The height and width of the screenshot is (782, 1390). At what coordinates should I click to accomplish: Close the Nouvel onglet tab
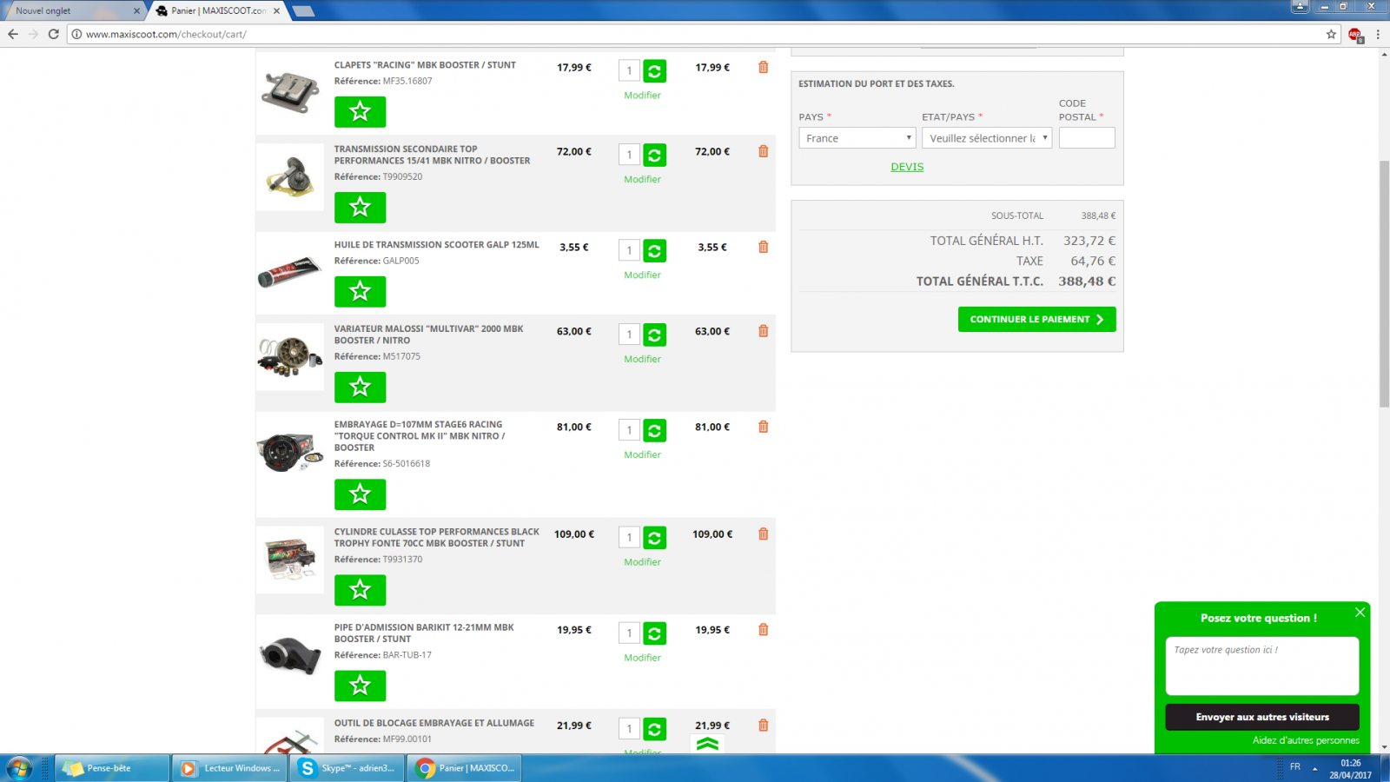136,11
